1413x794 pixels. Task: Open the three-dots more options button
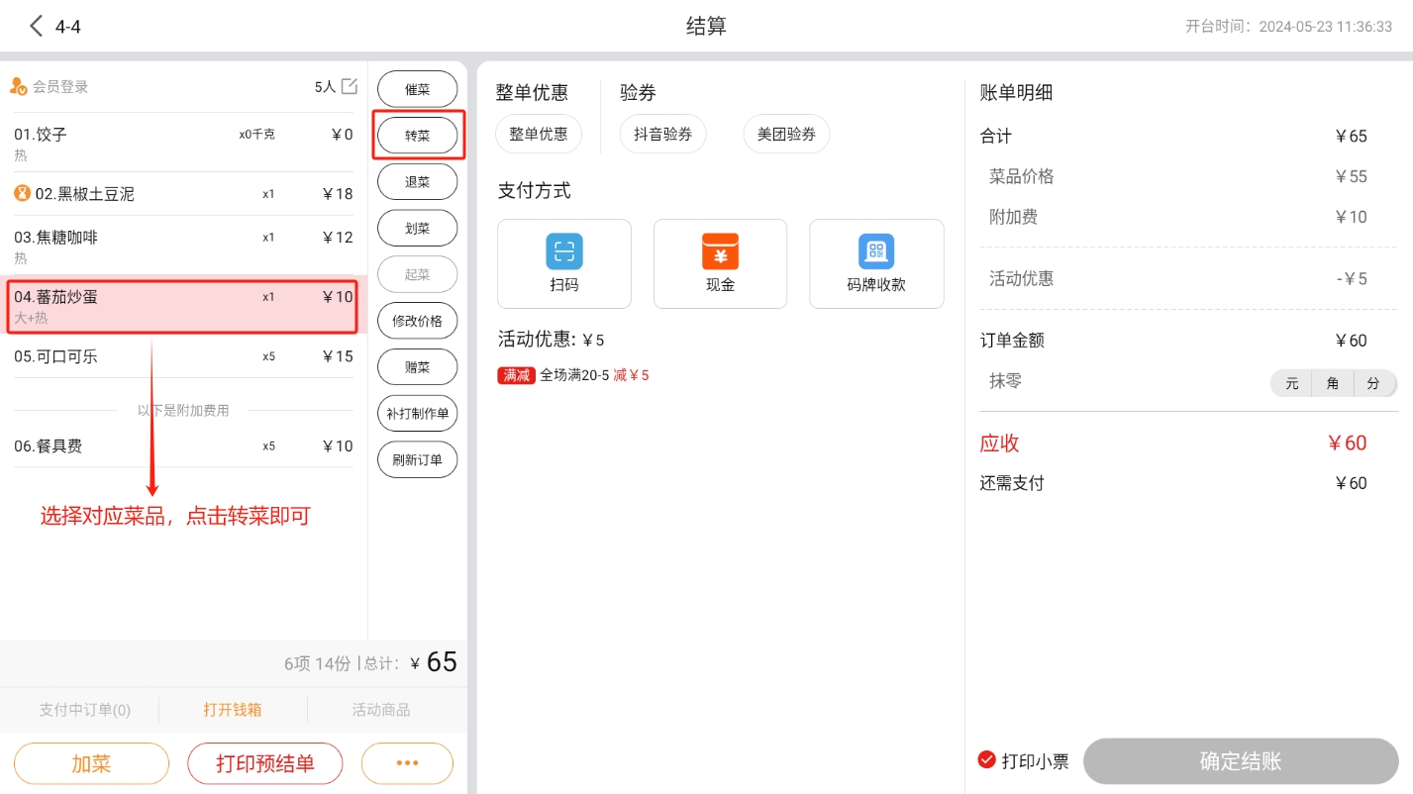[407, 763]
